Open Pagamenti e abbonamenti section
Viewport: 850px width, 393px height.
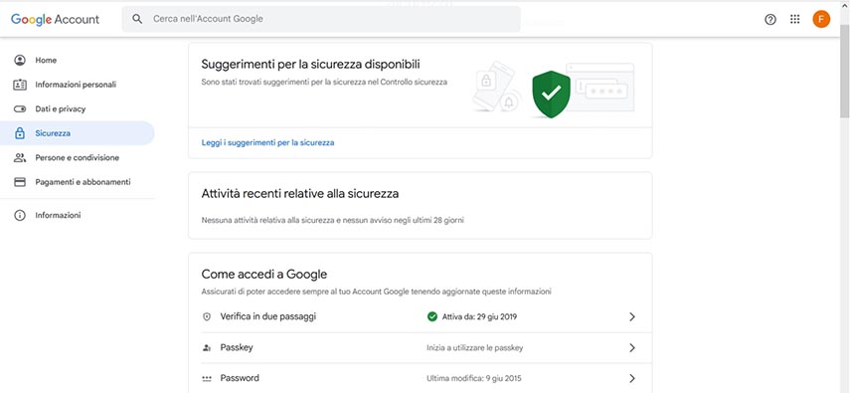click(77, 182)
